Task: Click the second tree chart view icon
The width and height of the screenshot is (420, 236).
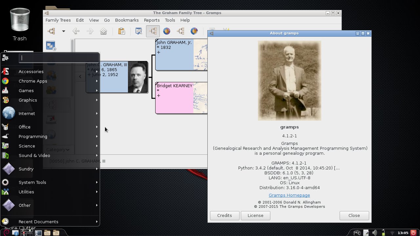Action: click(x=180, y=31)
